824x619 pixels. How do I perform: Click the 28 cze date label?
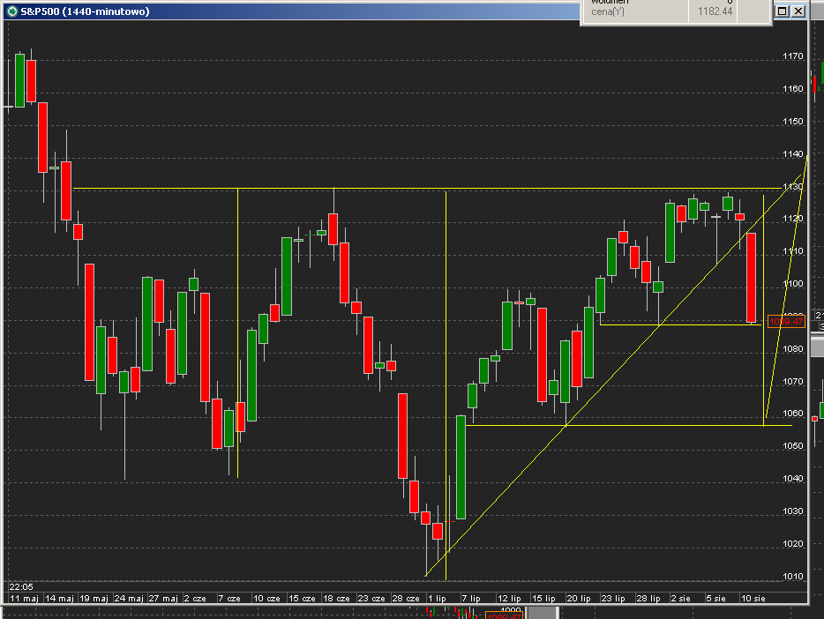(406, 598)
